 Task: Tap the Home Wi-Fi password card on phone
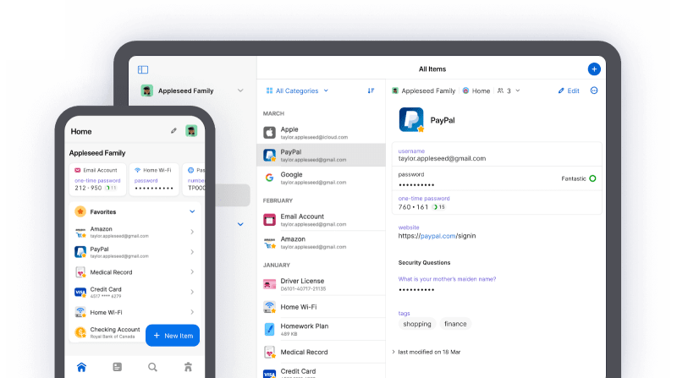(154, 179)
